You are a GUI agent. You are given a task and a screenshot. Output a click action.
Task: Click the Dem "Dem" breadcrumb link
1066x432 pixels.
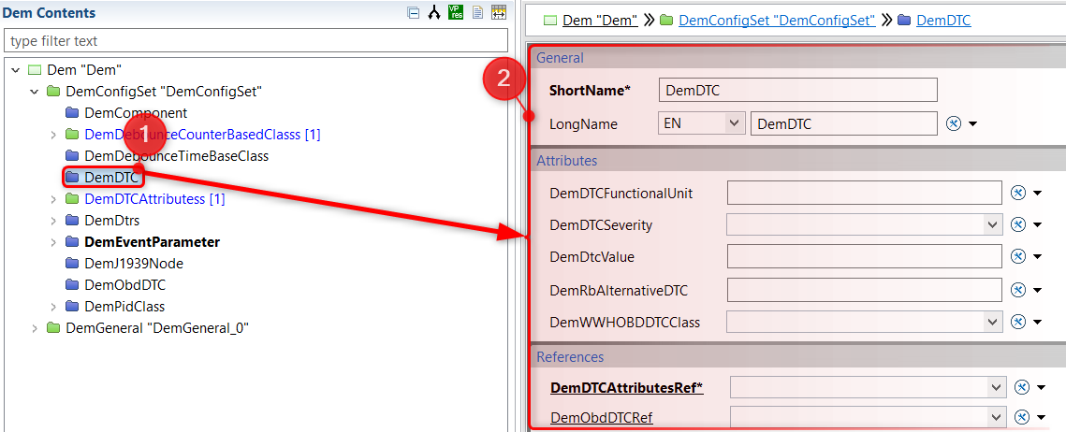pos(600,21)
